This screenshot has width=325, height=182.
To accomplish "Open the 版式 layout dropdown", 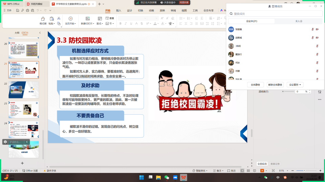I will pos(100,24).
